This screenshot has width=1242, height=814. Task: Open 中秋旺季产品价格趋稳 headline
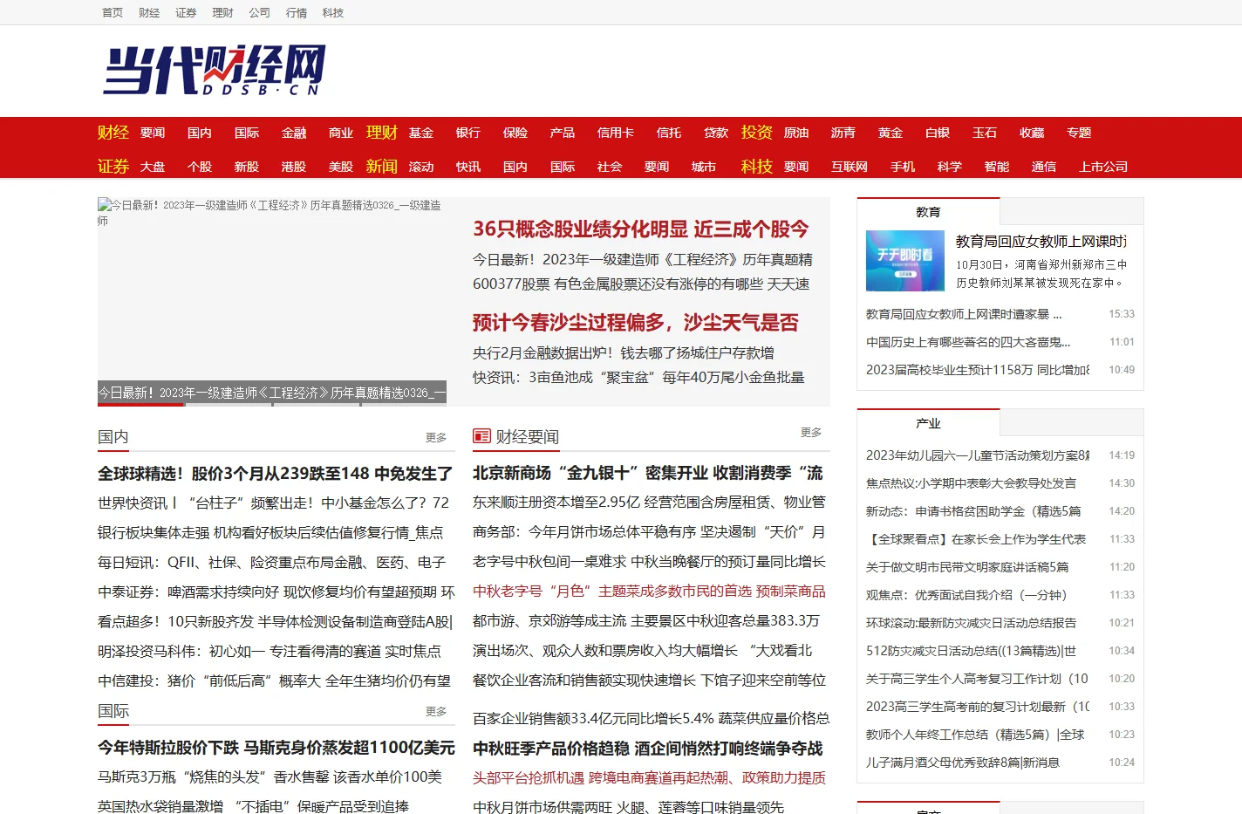click(x=648, y=749)
